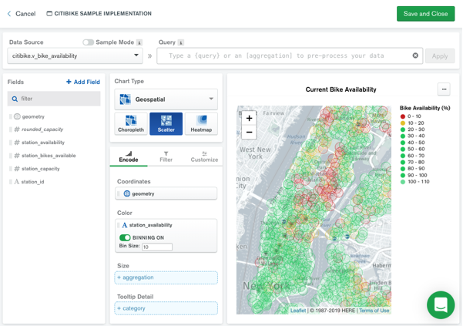Turn off the BINNING ON switch
Screen dimensions: 463x326
pos(125,237)
